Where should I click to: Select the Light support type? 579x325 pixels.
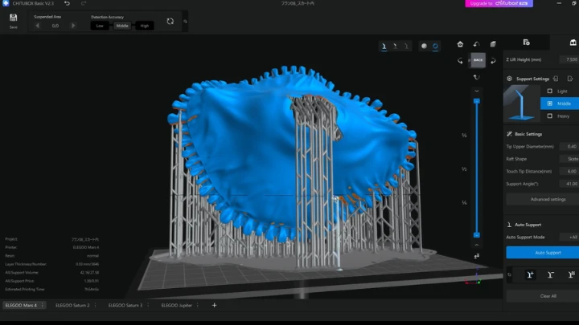pyautogui.click(x=560, y=91)
